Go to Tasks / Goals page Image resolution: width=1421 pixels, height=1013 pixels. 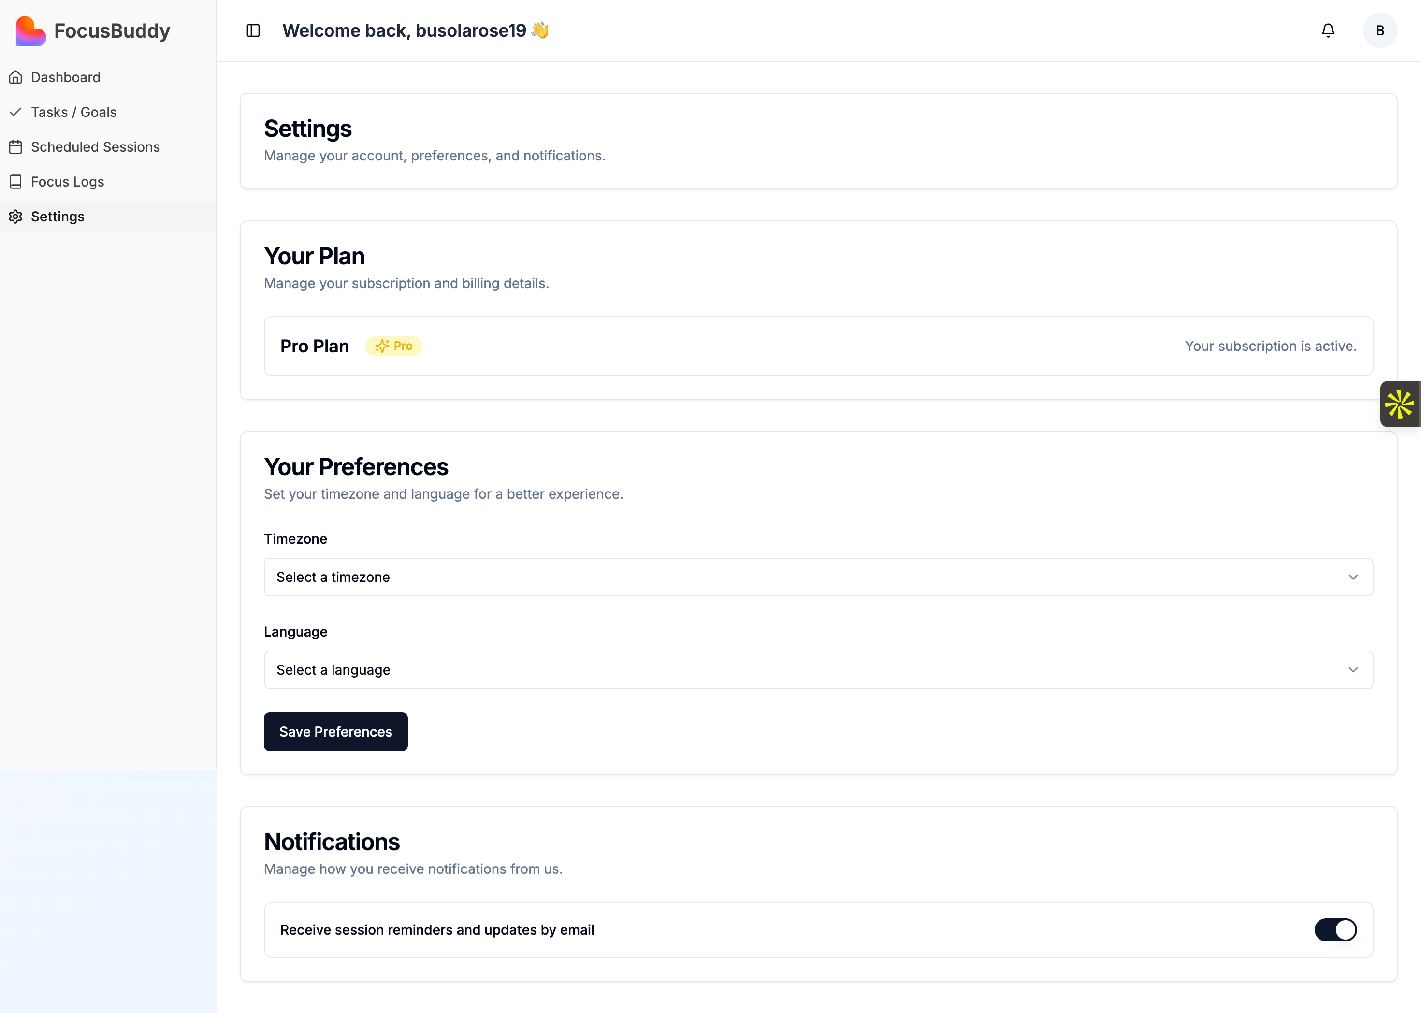[73, 112]
